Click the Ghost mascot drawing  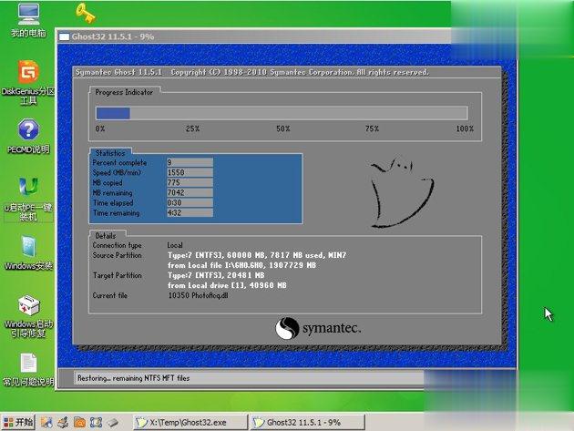pyautogui.click(x=402, y=192)
